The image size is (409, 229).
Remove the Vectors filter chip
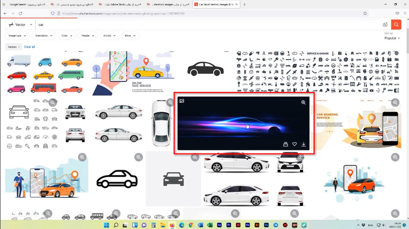19,47
